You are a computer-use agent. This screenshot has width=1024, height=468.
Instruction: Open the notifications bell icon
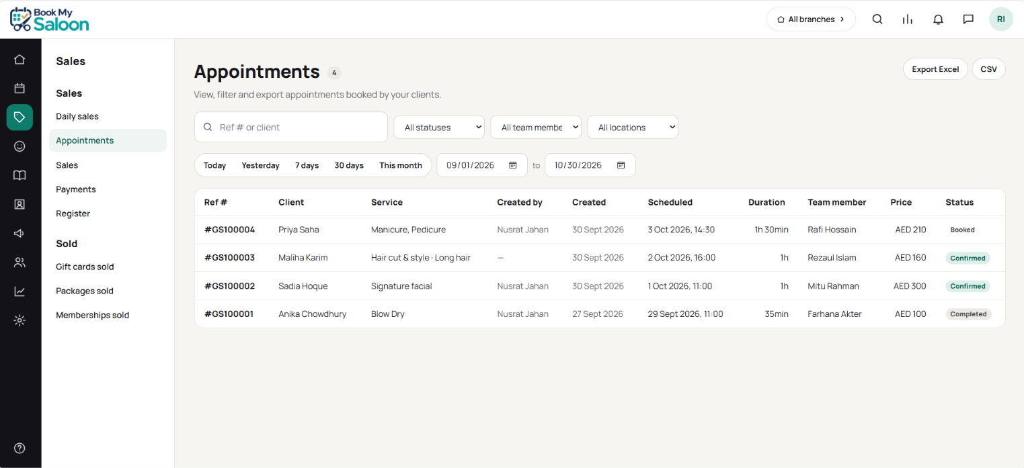[x=938, y=19]
